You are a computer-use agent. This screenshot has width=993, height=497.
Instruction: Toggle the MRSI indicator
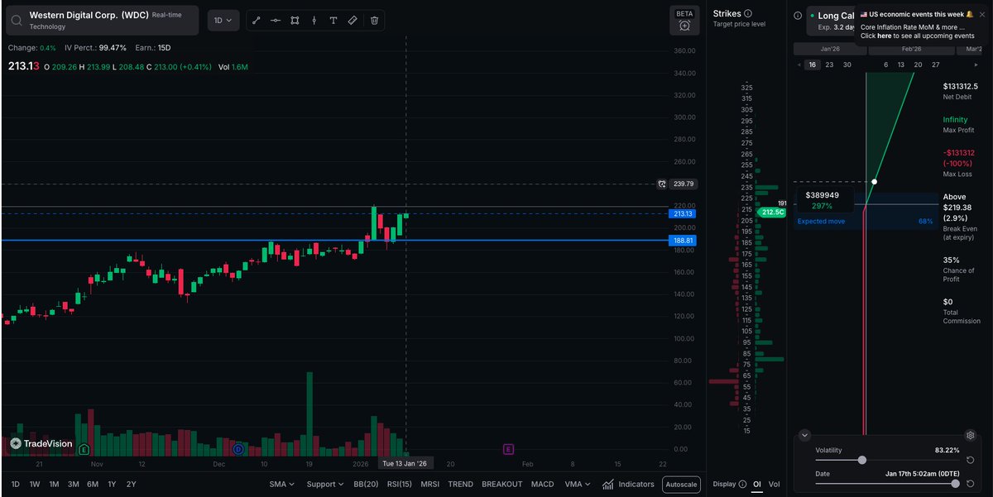pos(430,484)
